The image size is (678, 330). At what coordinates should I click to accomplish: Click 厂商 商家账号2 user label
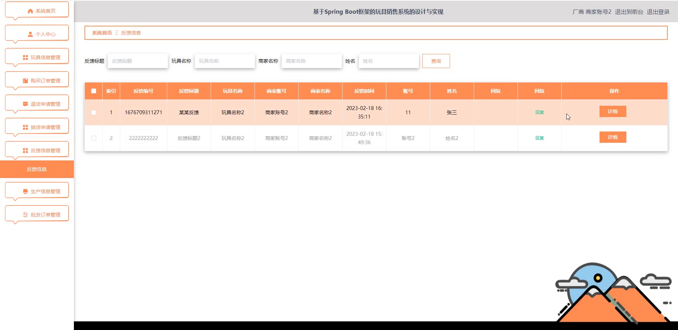click(592, 12)
